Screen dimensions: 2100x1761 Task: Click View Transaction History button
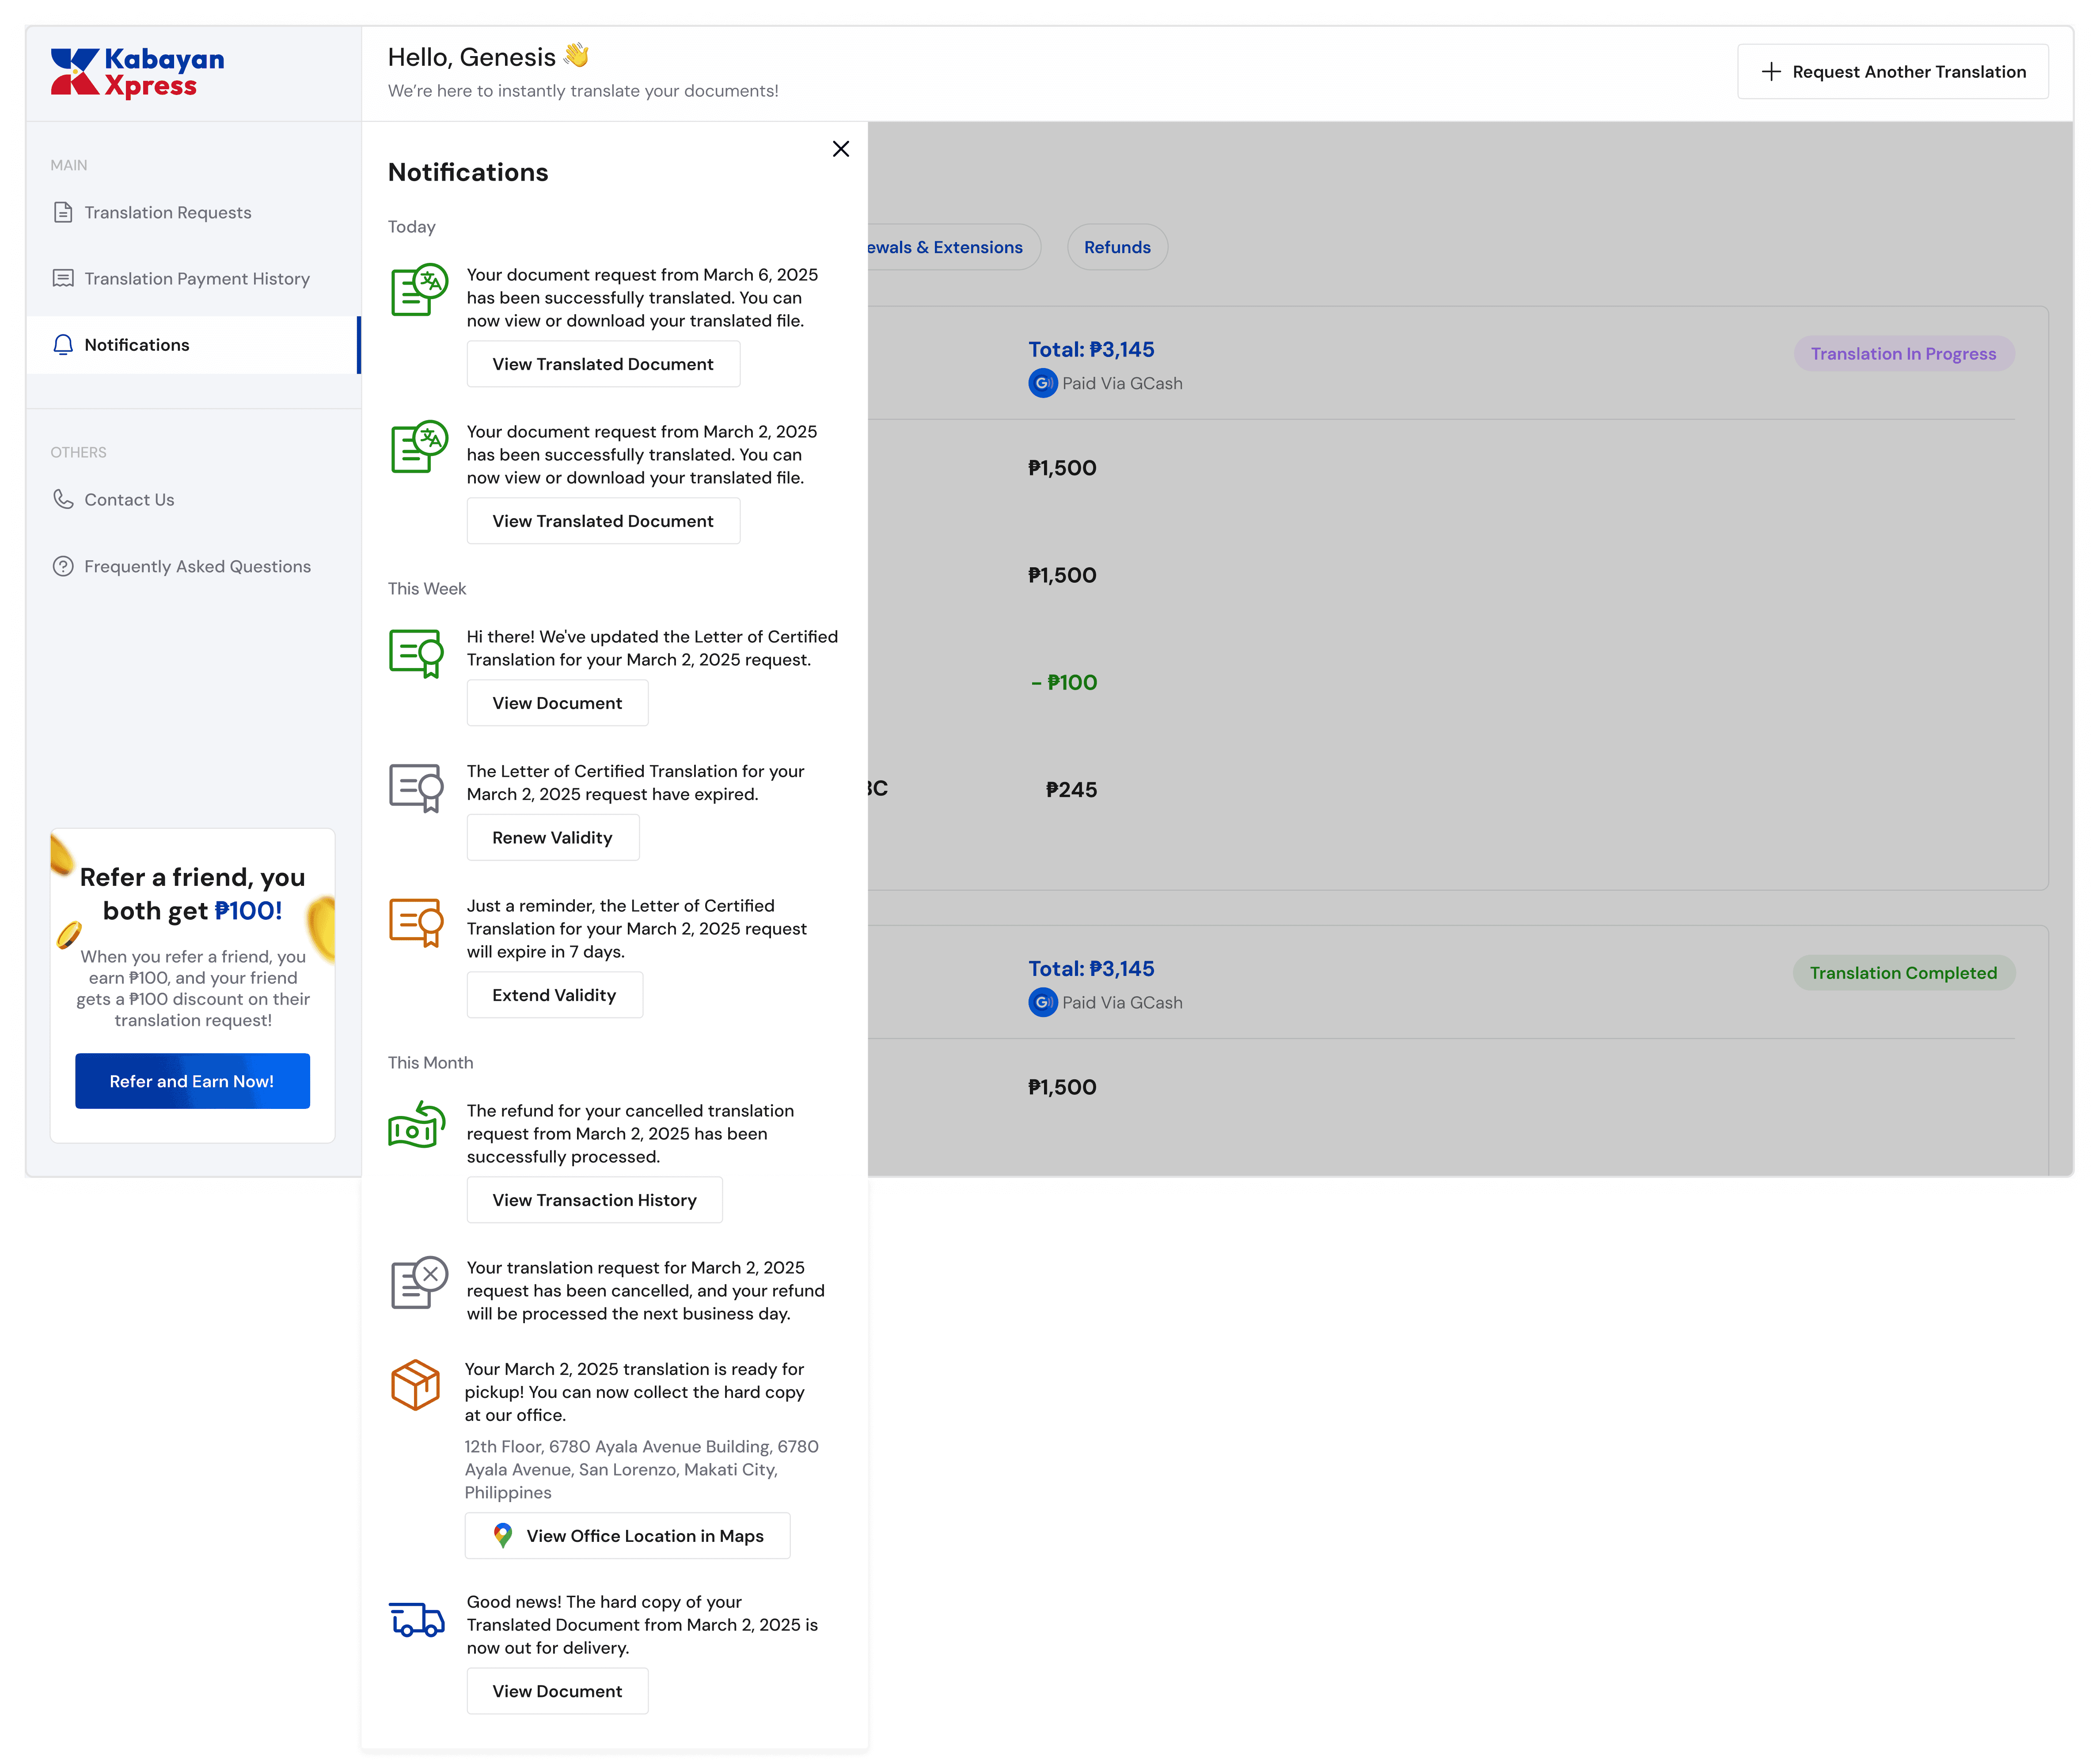coord(594,1200)
